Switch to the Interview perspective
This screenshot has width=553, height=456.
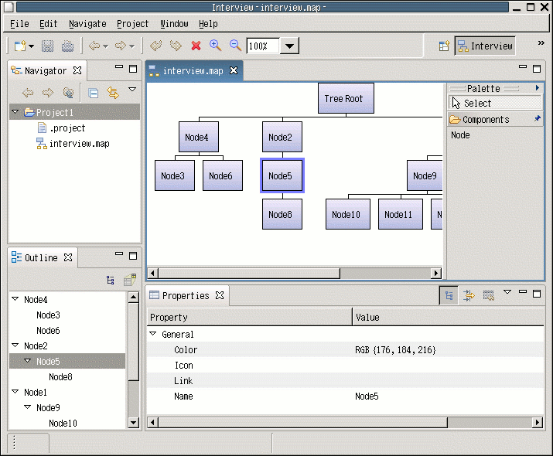[x=485, y=46]
